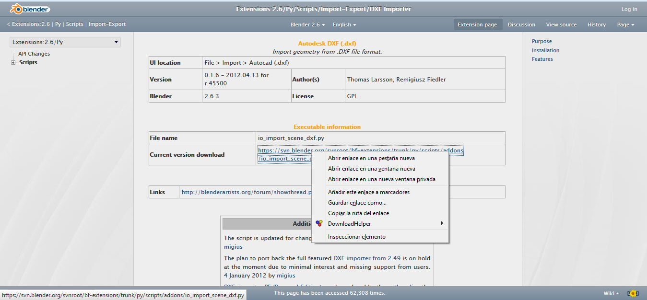Choose Abrir enlace en una nueva ventana privada
Image resolution: width=647 pixels, height=300 pixels.
click(x=380, y=179)
